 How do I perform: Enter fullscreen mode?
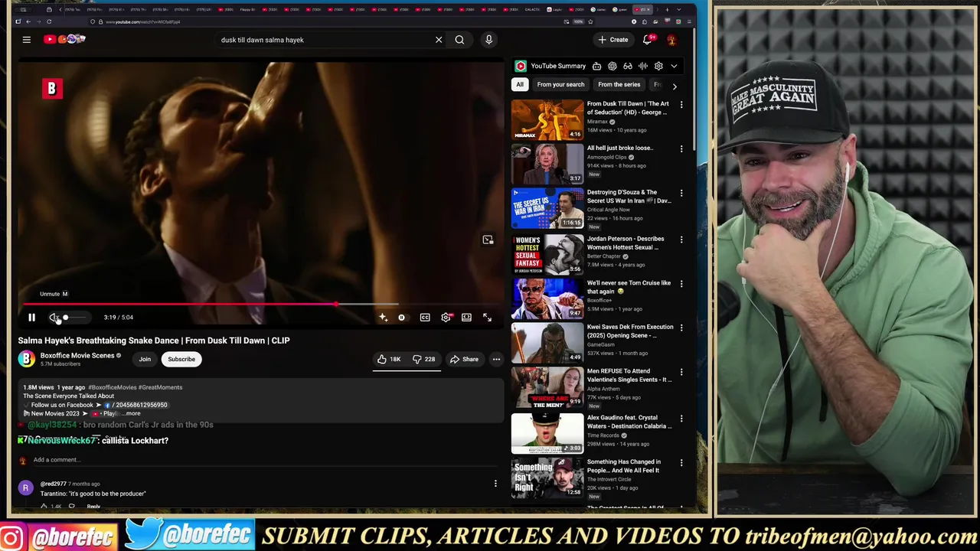click(487, 317)
